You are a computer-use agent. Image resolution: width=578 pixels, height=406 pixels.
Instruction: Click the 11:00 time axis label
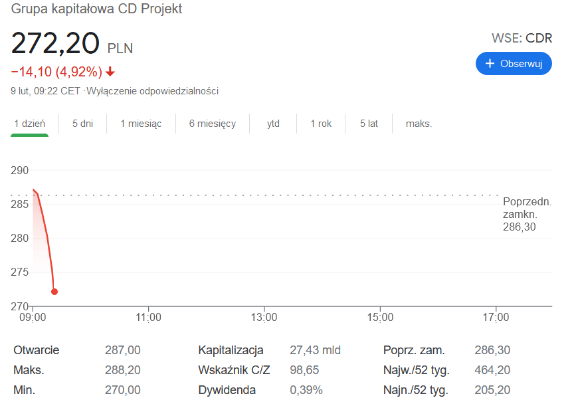coord(148,317)
